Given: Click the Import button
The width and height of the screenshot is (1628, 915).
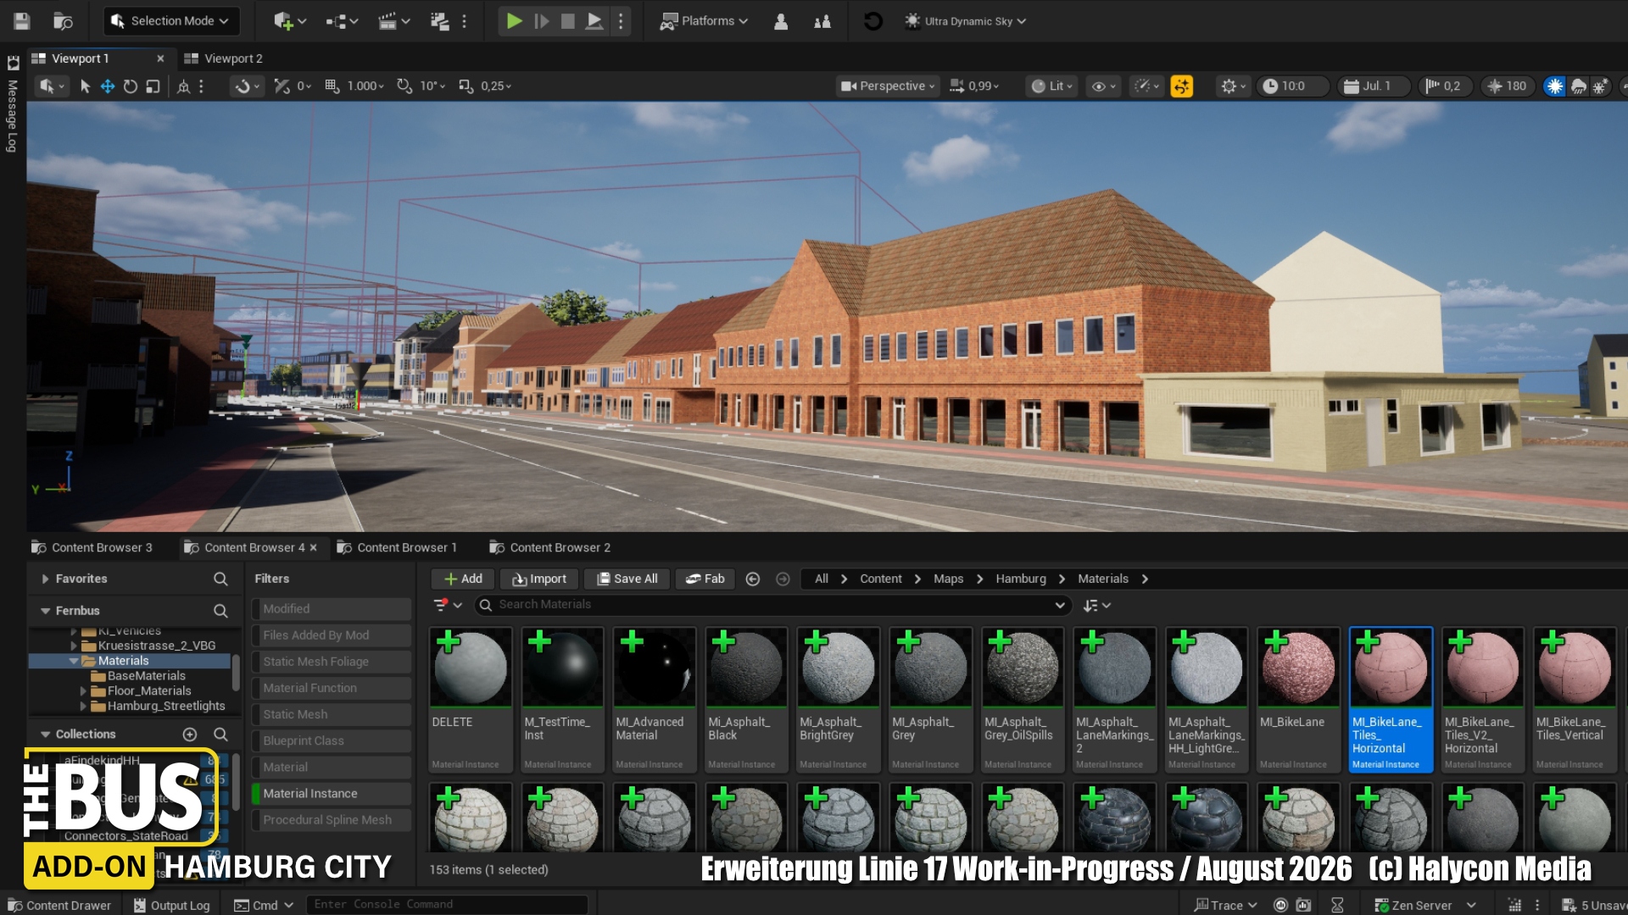Looking at the screenshot, I should click(539, 579).
